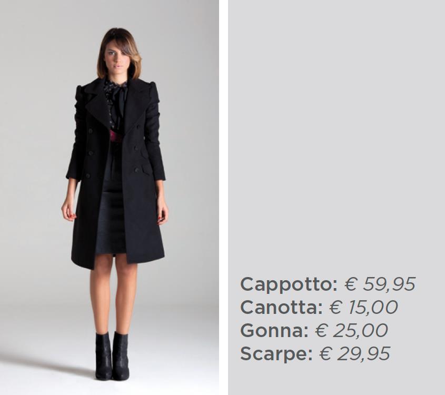Click the Gonna label text
The image size is (445, 395).
pyautogui.click(x=274, y=331)
